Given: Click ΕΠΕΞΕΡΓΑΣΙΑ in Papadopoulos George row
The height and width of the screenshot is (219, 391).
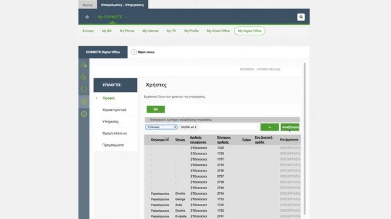Looking at the screenshot, I should [290, 199].
